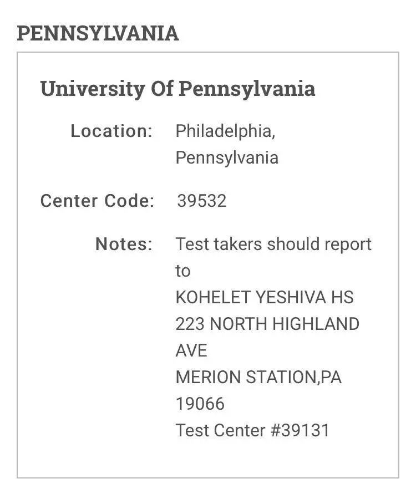Click the Location label
The height and width of the screenshot is (499, 416).
click(111, 131)
